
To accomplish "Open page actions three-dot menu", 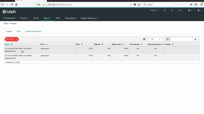I will coord(131,4).
